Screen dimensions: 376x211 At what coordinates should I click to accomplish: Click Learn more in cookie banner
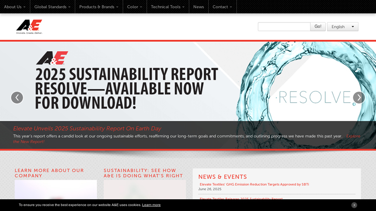151,205
